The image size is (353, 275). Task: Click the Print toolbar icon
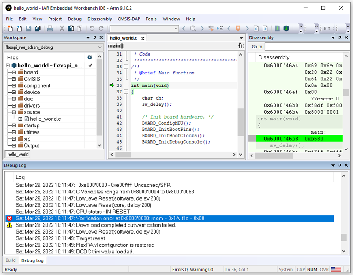pos(50,29)
